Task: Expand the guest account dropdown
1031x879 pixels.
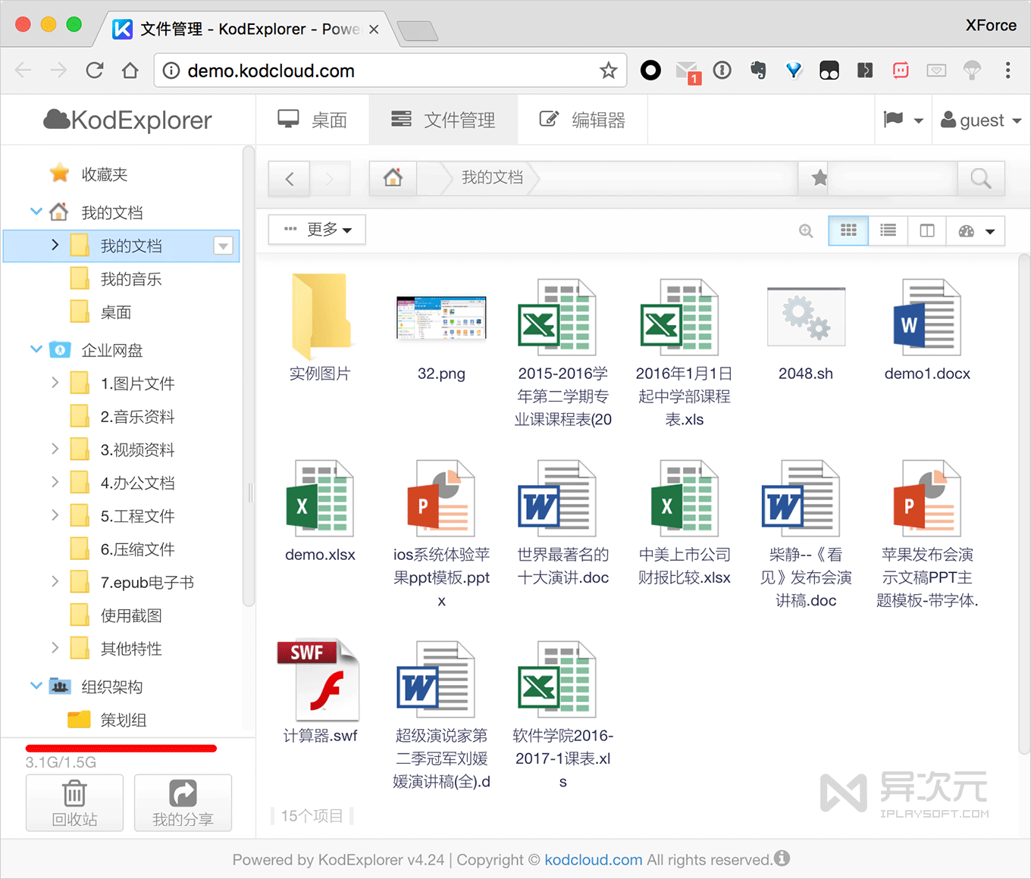Action: [981, 119]
